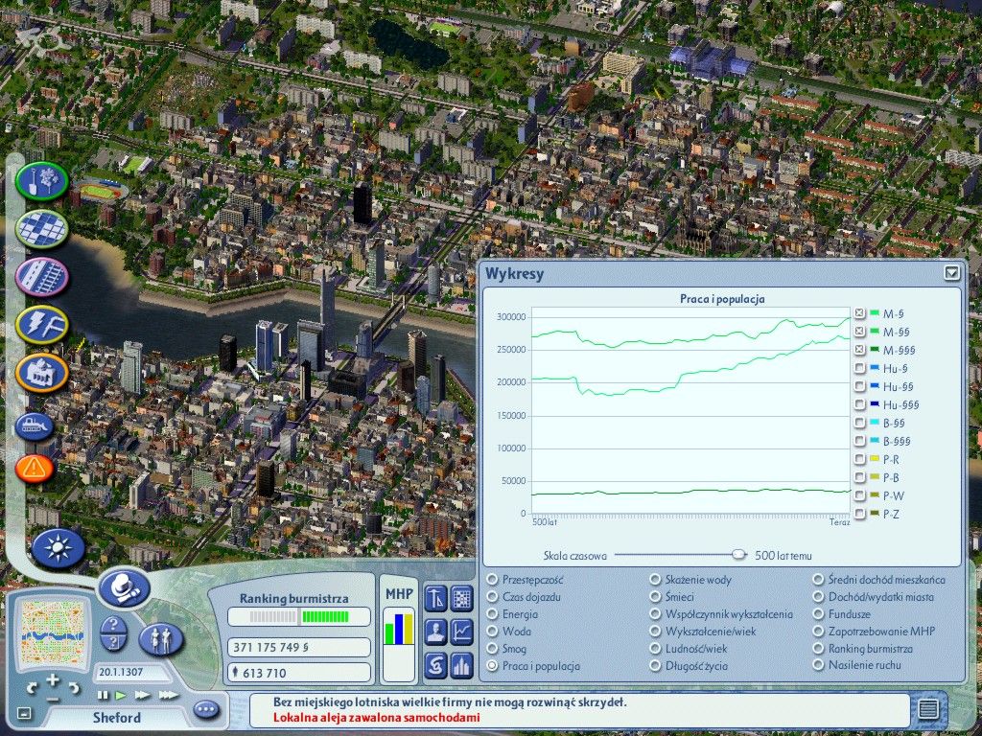Zoom in with the plus button
This screenshot has height=736, width=982.
pyautogui.click(x=53, y=679)
